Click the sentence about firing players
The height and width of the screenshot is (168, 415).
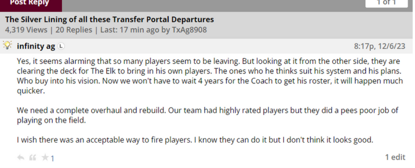(x=195, y=140)
